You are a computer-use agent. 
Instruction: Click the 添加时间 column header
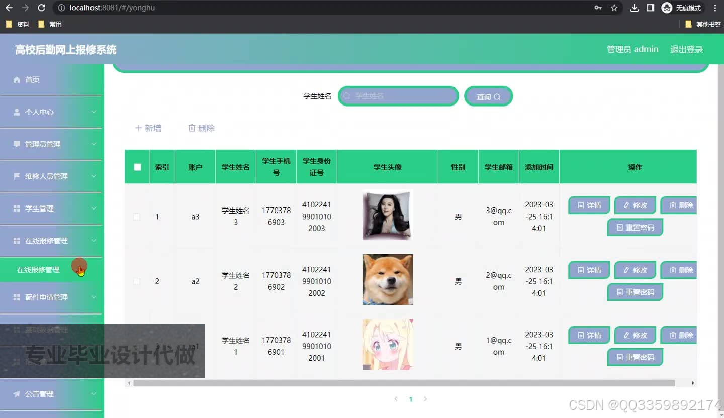click(x=539, y=167)
